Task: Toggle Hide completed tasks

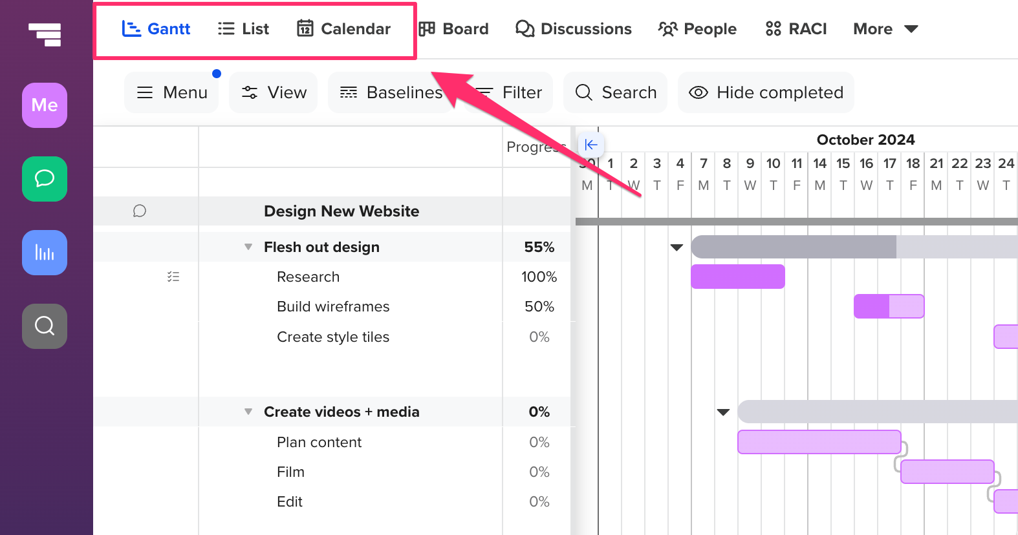Action: [766, 92]
